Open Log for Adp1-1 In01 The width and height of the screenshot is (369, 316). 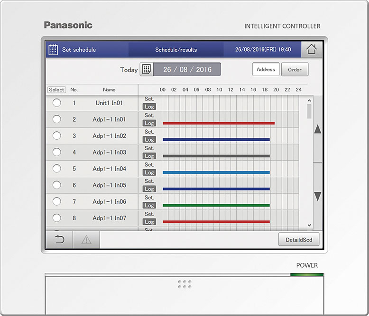[149, 123]
